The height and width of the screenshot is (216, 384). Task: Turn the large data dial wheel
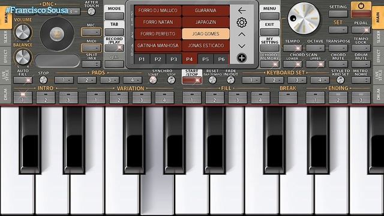click(304, 19)
